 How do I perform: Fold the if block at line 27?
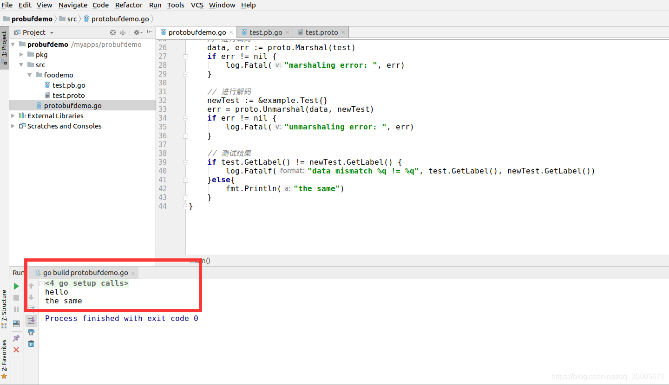pos(185,56)
